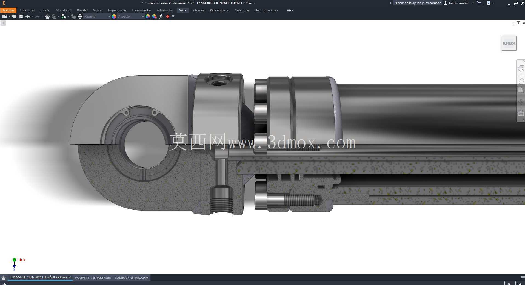Switch to VASTAGO SOLDADO.iam document tab
Viewport: 525px width, 285px height.
coord(93,278)
